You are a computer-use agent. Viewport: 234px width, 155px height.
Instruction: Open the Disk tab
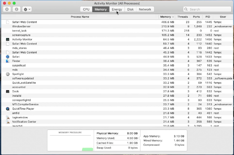131,9
